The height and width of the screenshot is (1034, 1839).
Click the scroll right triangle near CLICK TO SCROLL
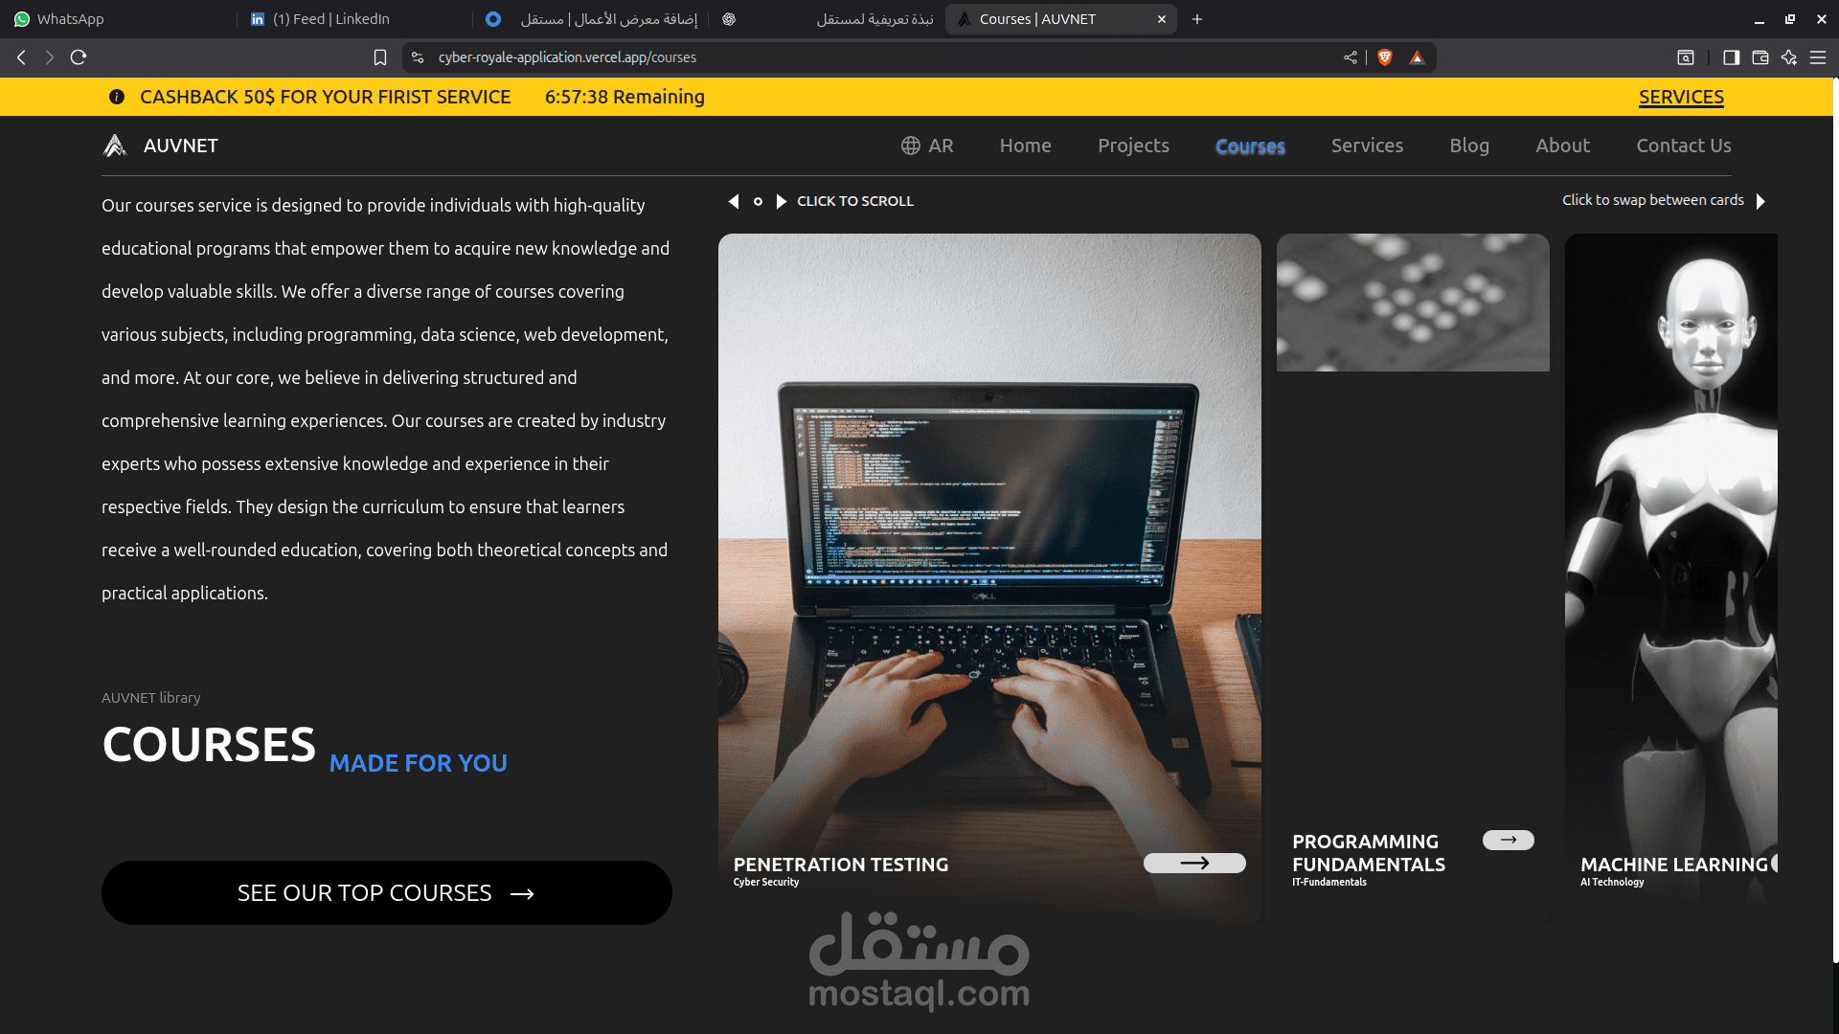tap(781, 201)
